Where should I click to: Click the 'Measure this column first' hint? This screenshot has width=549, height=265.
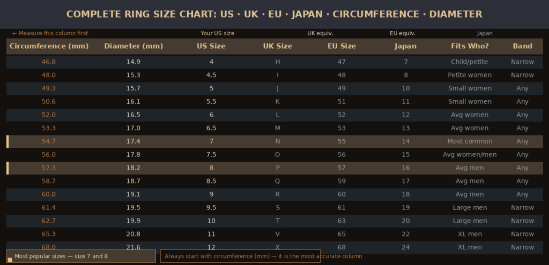click(50, 33)
